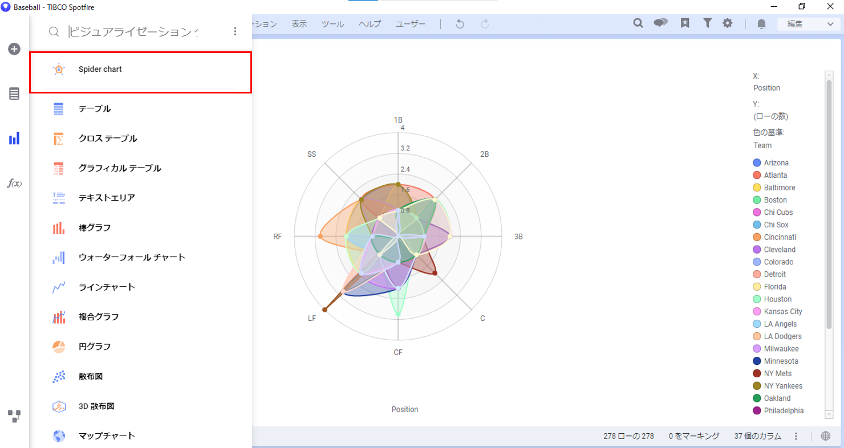Open the data in analysis panel icon

14,94
